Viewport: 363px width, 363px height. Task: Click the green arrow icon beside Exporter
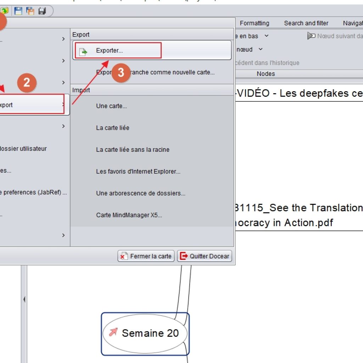[83, 51]
